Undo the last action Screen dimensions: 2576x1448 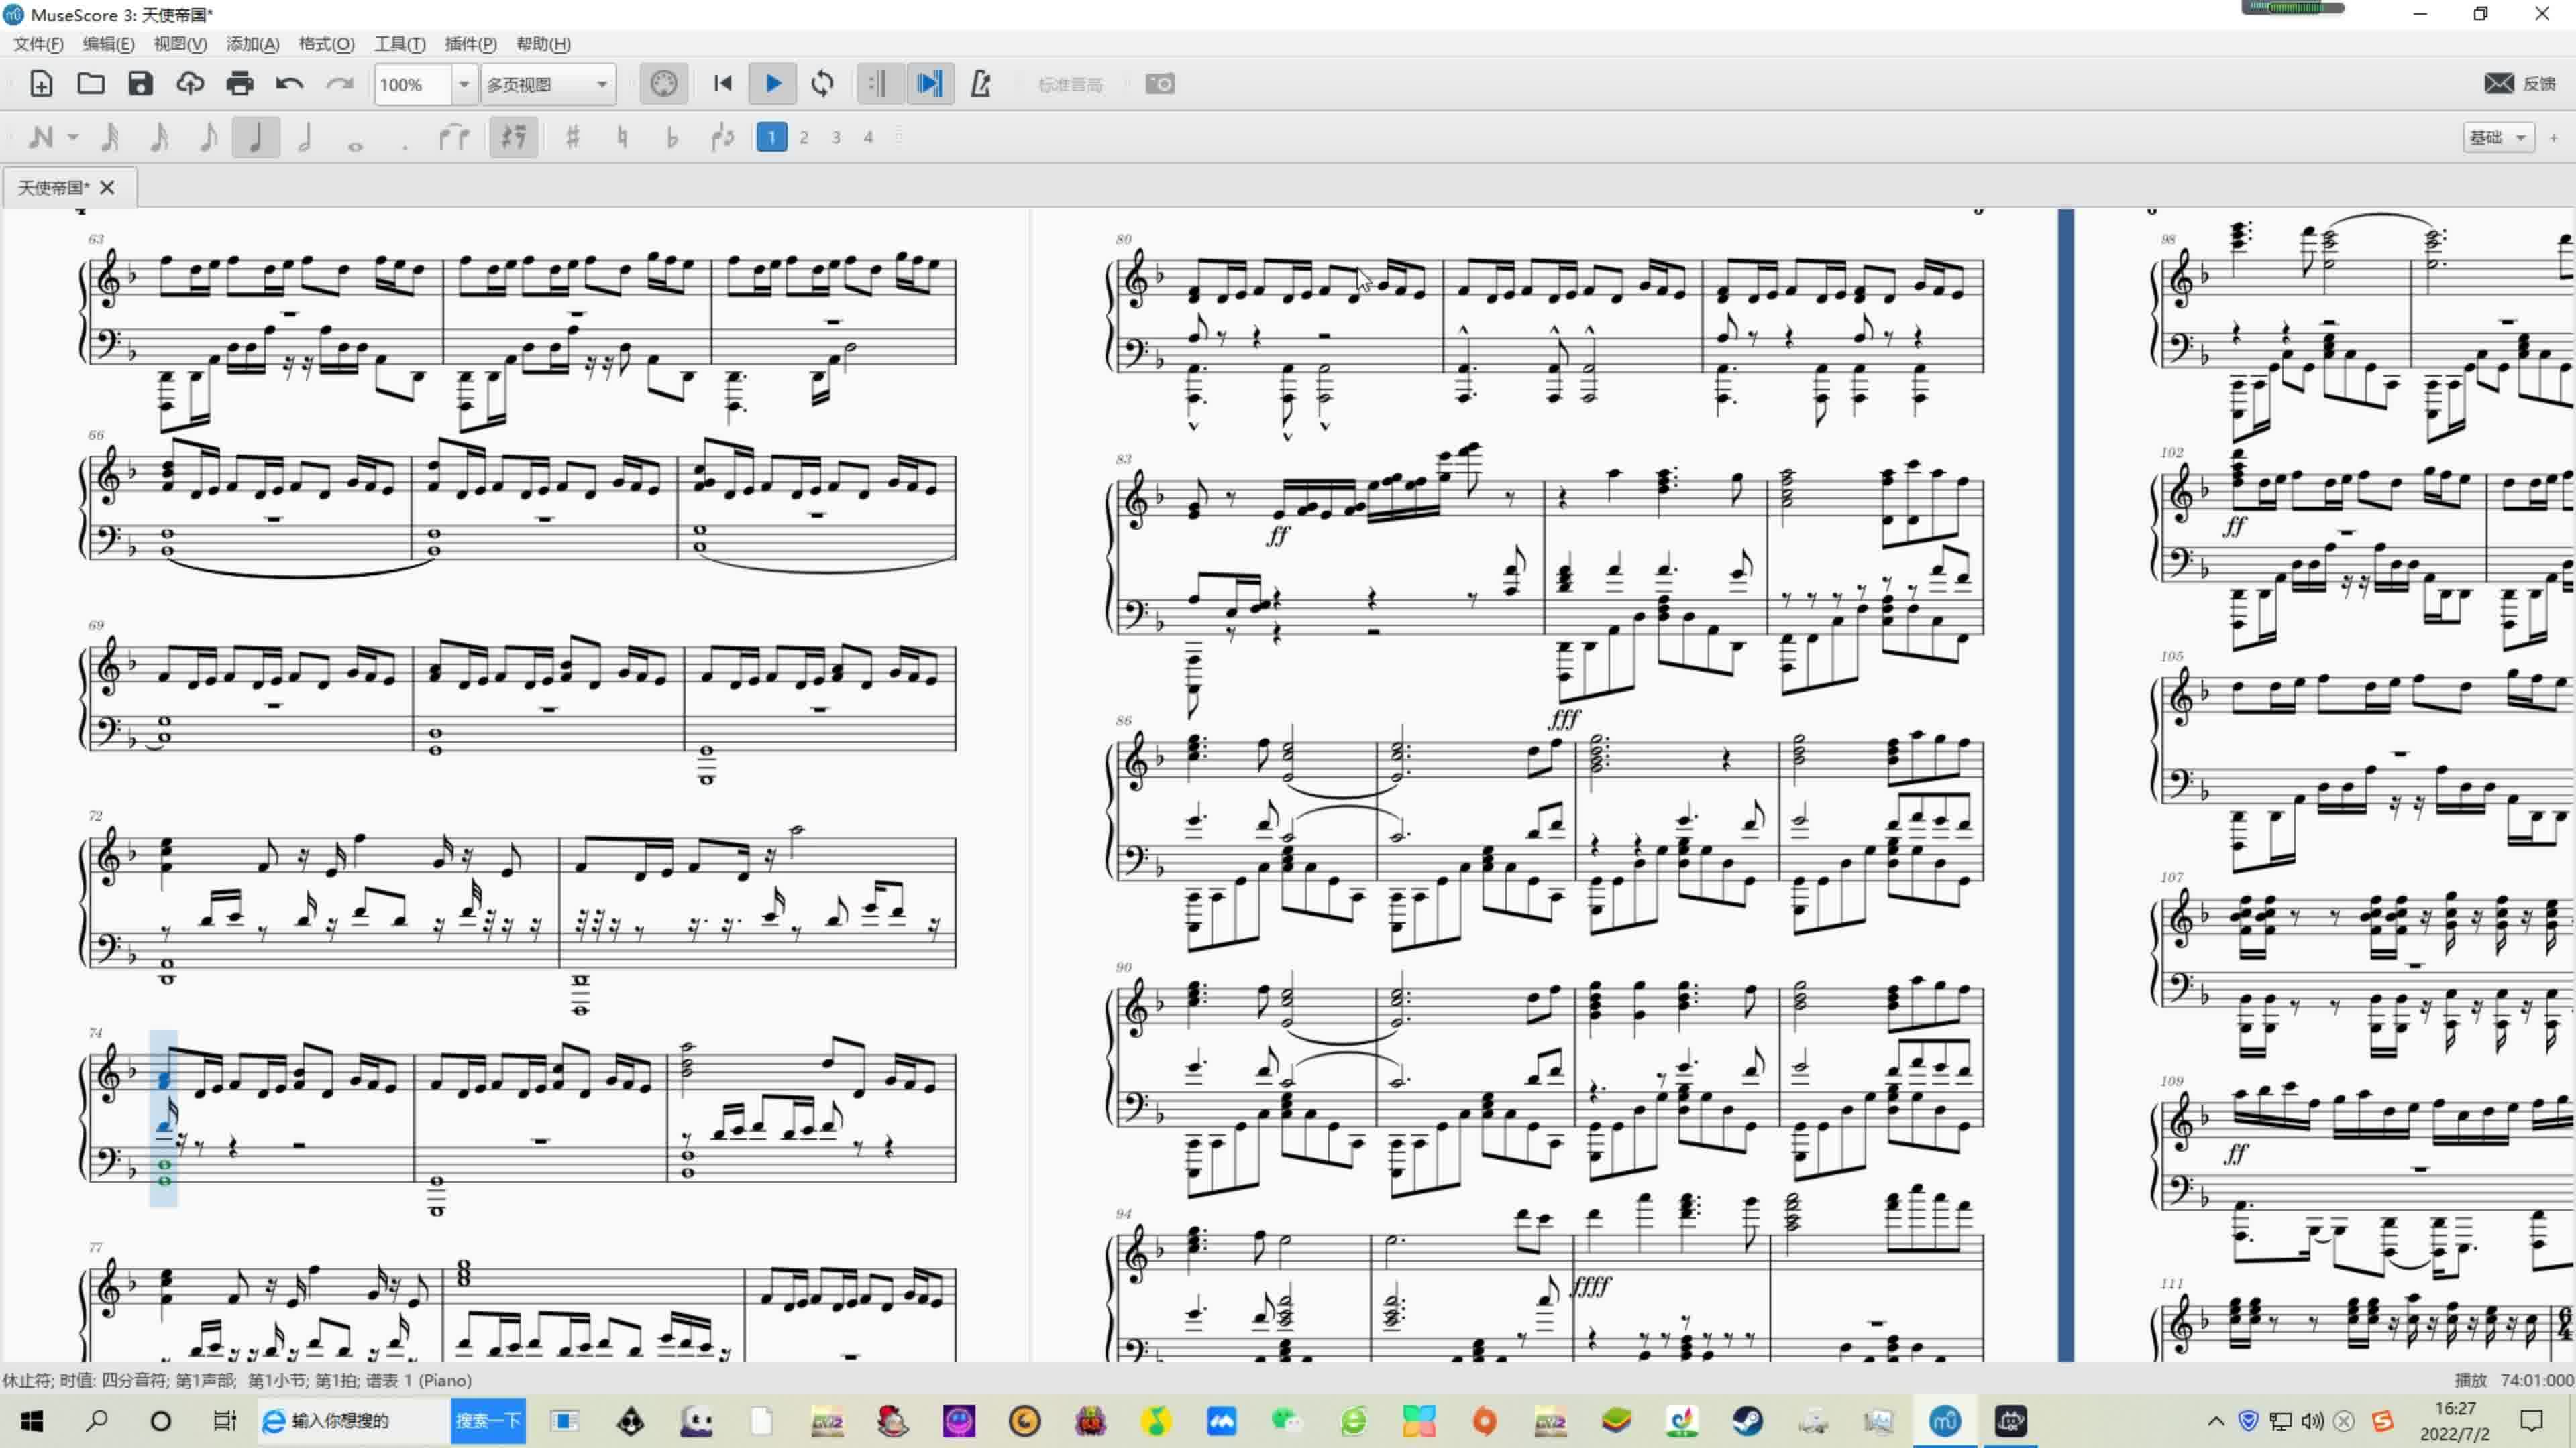[x=289, y=84]
